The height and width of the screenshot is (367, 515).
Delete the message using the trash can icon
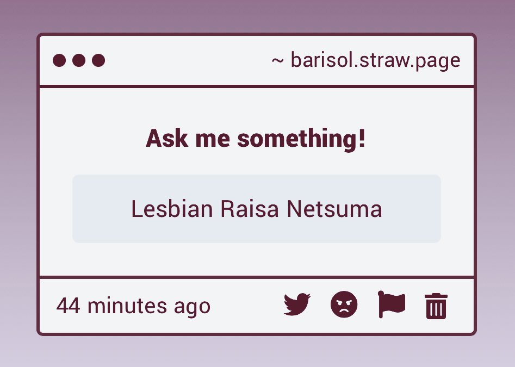(436, 306)
